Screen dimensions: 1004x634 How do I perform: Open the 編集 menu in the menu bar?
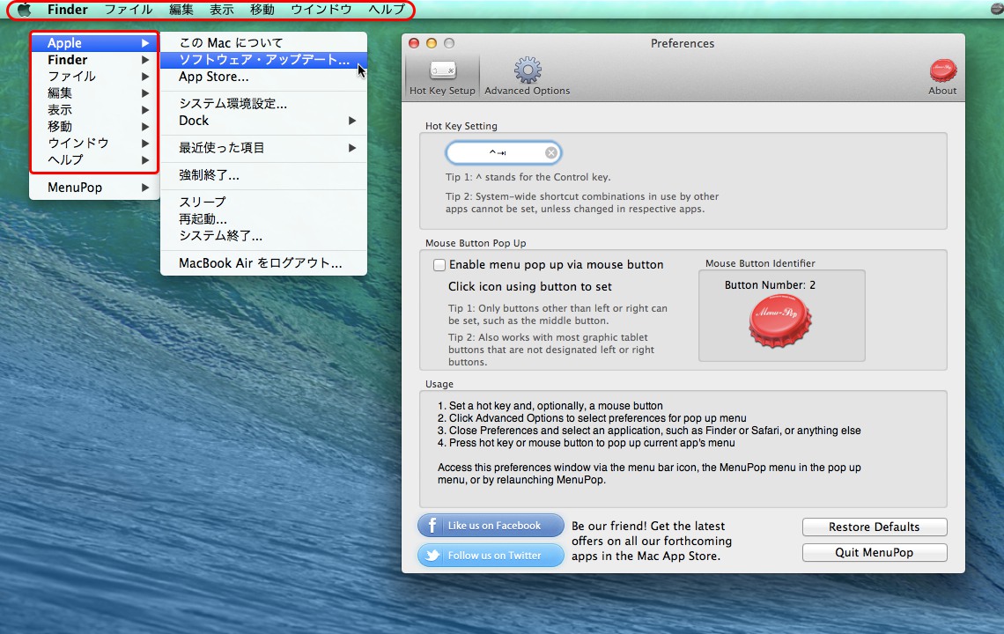click(x=181, y=10)
